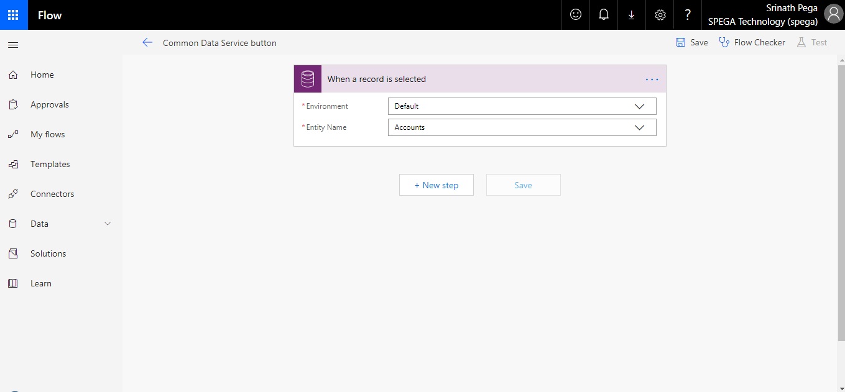Viewport: 845px width, 392px height.
Task: Go to My flows in sidebar
Action: pos(47,134)
